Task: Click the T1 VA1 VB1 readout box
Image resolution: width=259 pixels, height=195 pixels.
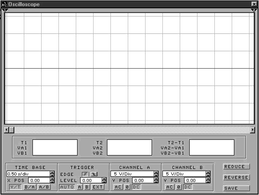Action: tap(55, 148)
